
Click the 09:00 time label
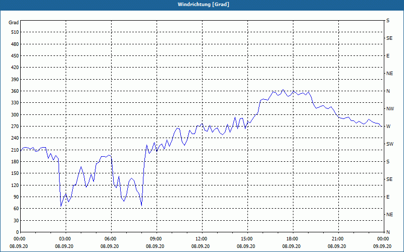pos(157,239)
